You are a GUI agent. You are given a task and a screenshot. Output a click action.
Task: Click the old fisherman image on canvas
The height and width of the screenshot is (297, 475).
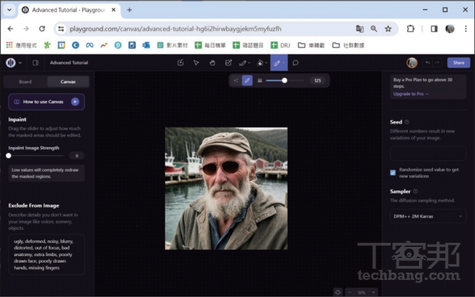tap(226, 189)
